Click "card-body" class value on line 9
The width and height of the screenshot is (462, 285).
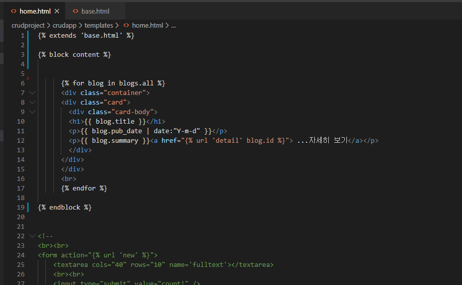132,112
